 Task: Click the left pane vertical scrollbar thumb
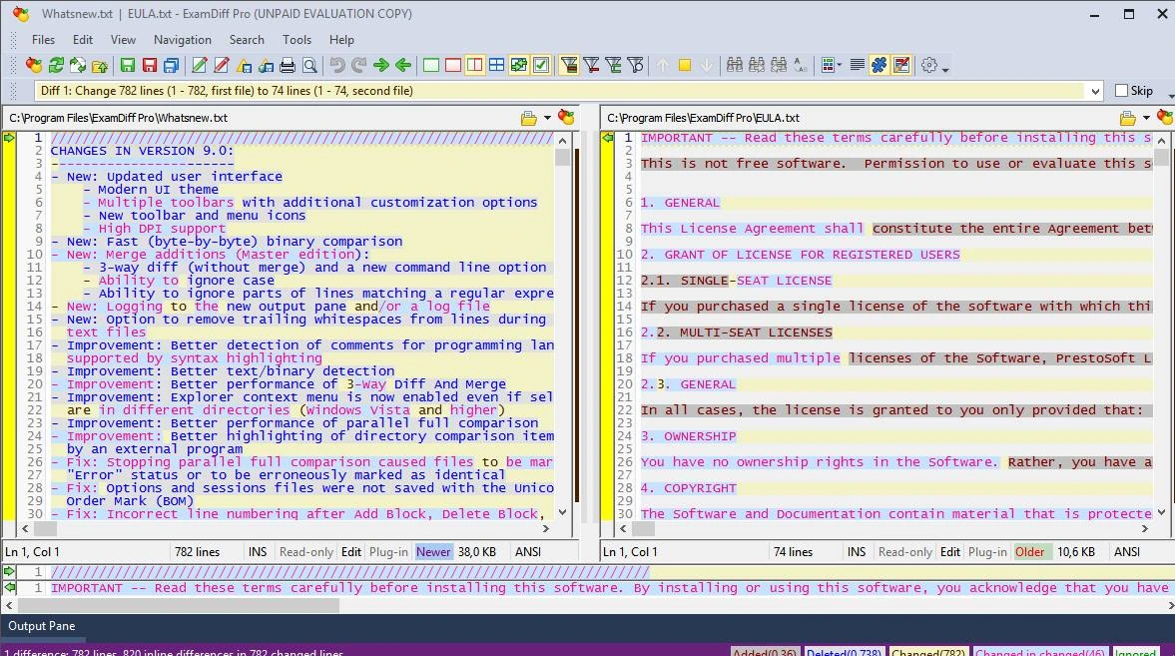coord(563,157)
